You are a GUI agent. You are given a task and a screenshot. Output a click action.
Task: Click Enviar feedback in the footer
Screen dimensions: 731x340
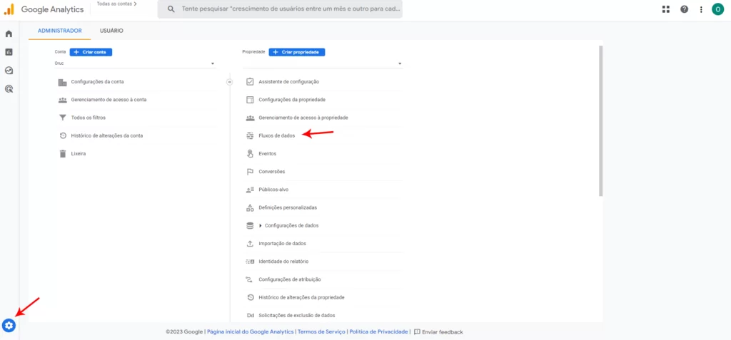pyautogui.click(x=438, y=332)
